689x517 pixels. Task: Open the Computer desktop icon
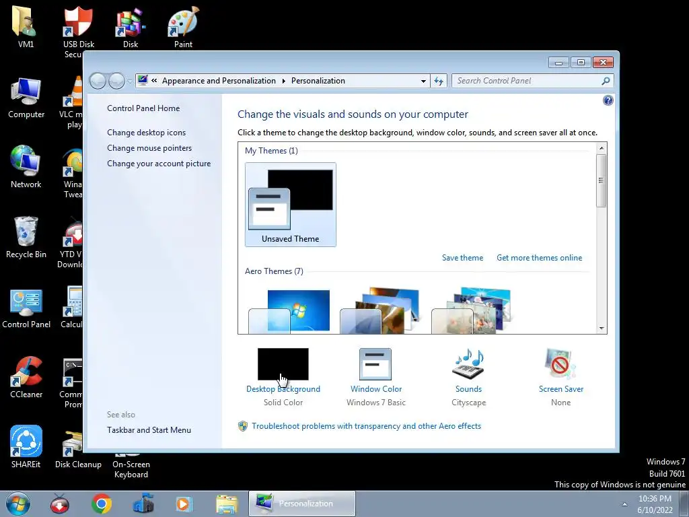(26, 98)
